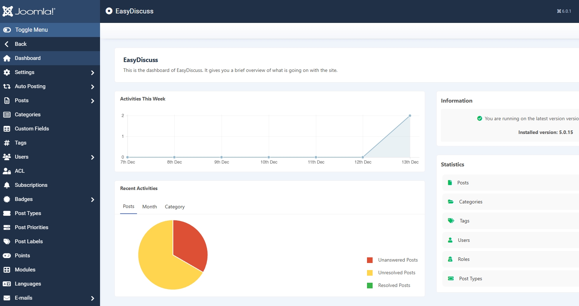Click the 13th Dec data point on chart
This screenshot has width=579, height=306.
click(410, 116)
